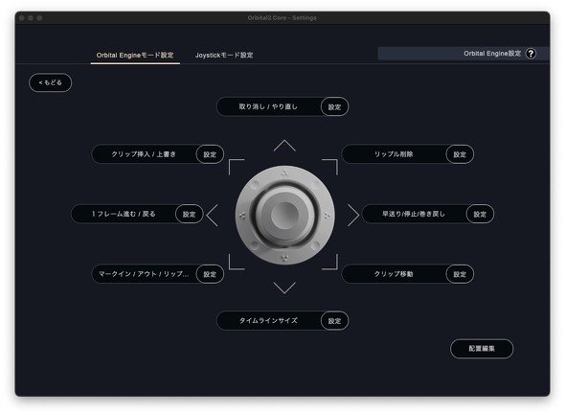Click the bottom-right corner bracket icon
The image size is (565, 415).
coord(329,262)
